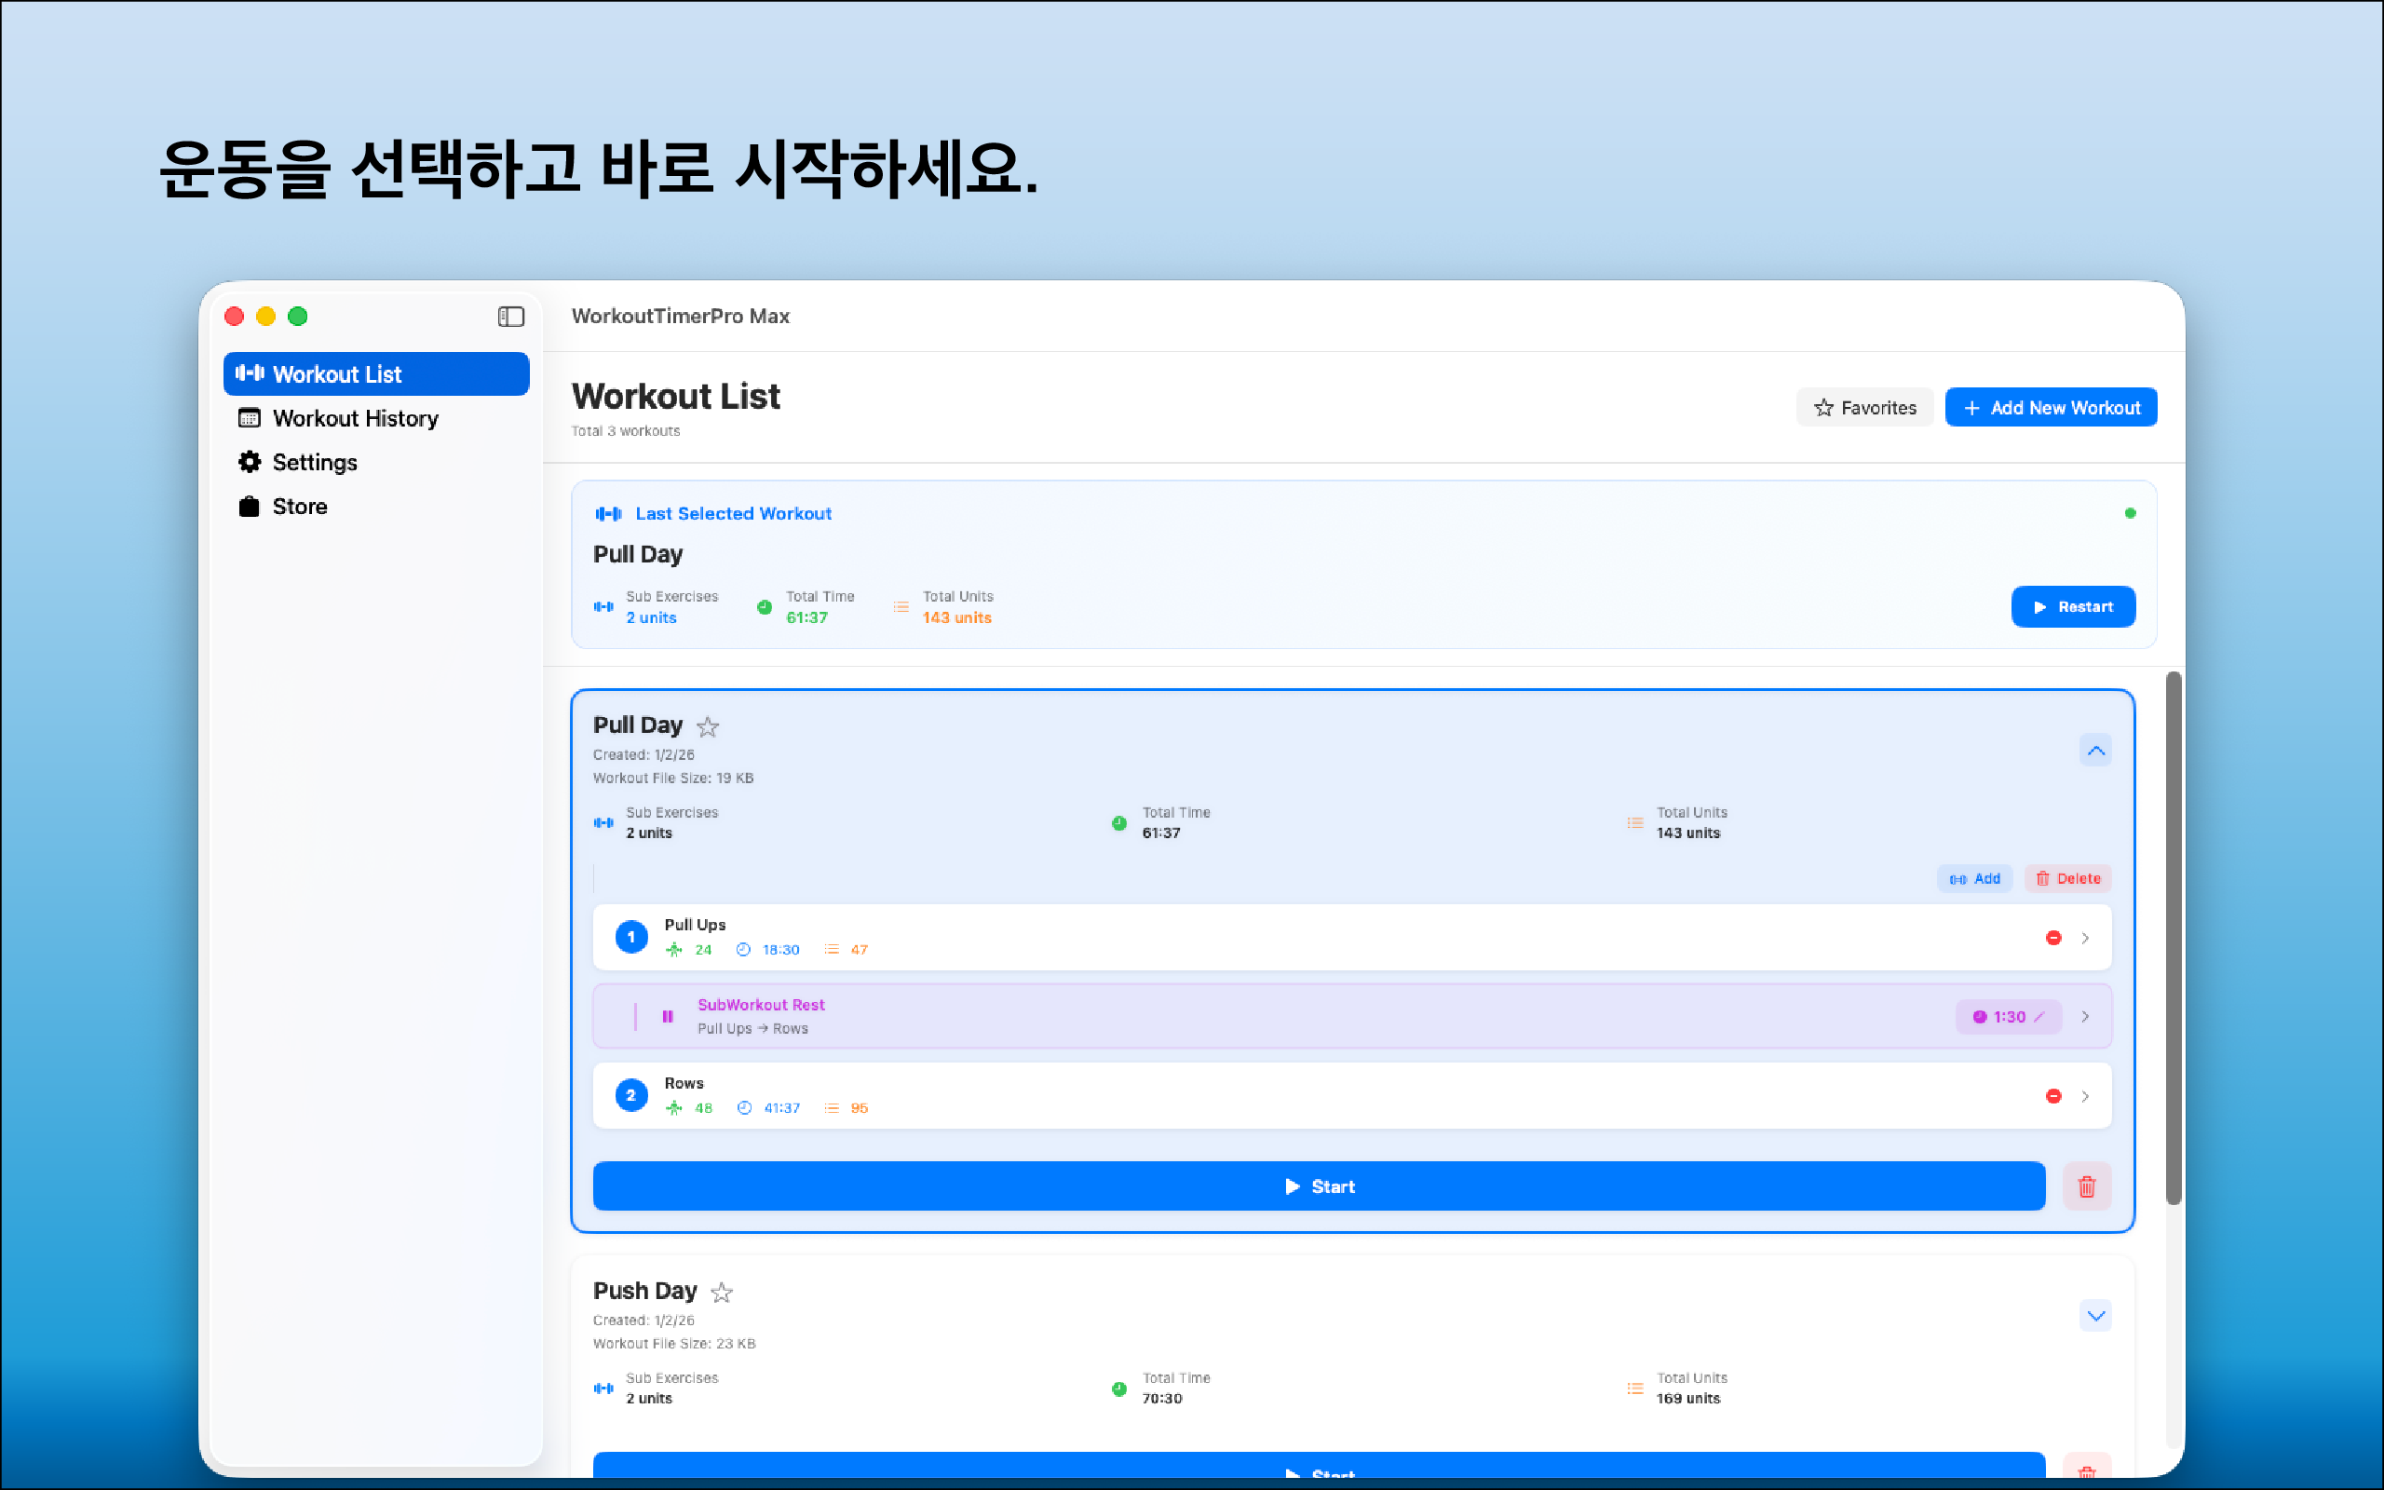Collapse the Pull Day workout card

coord(2095,751)
